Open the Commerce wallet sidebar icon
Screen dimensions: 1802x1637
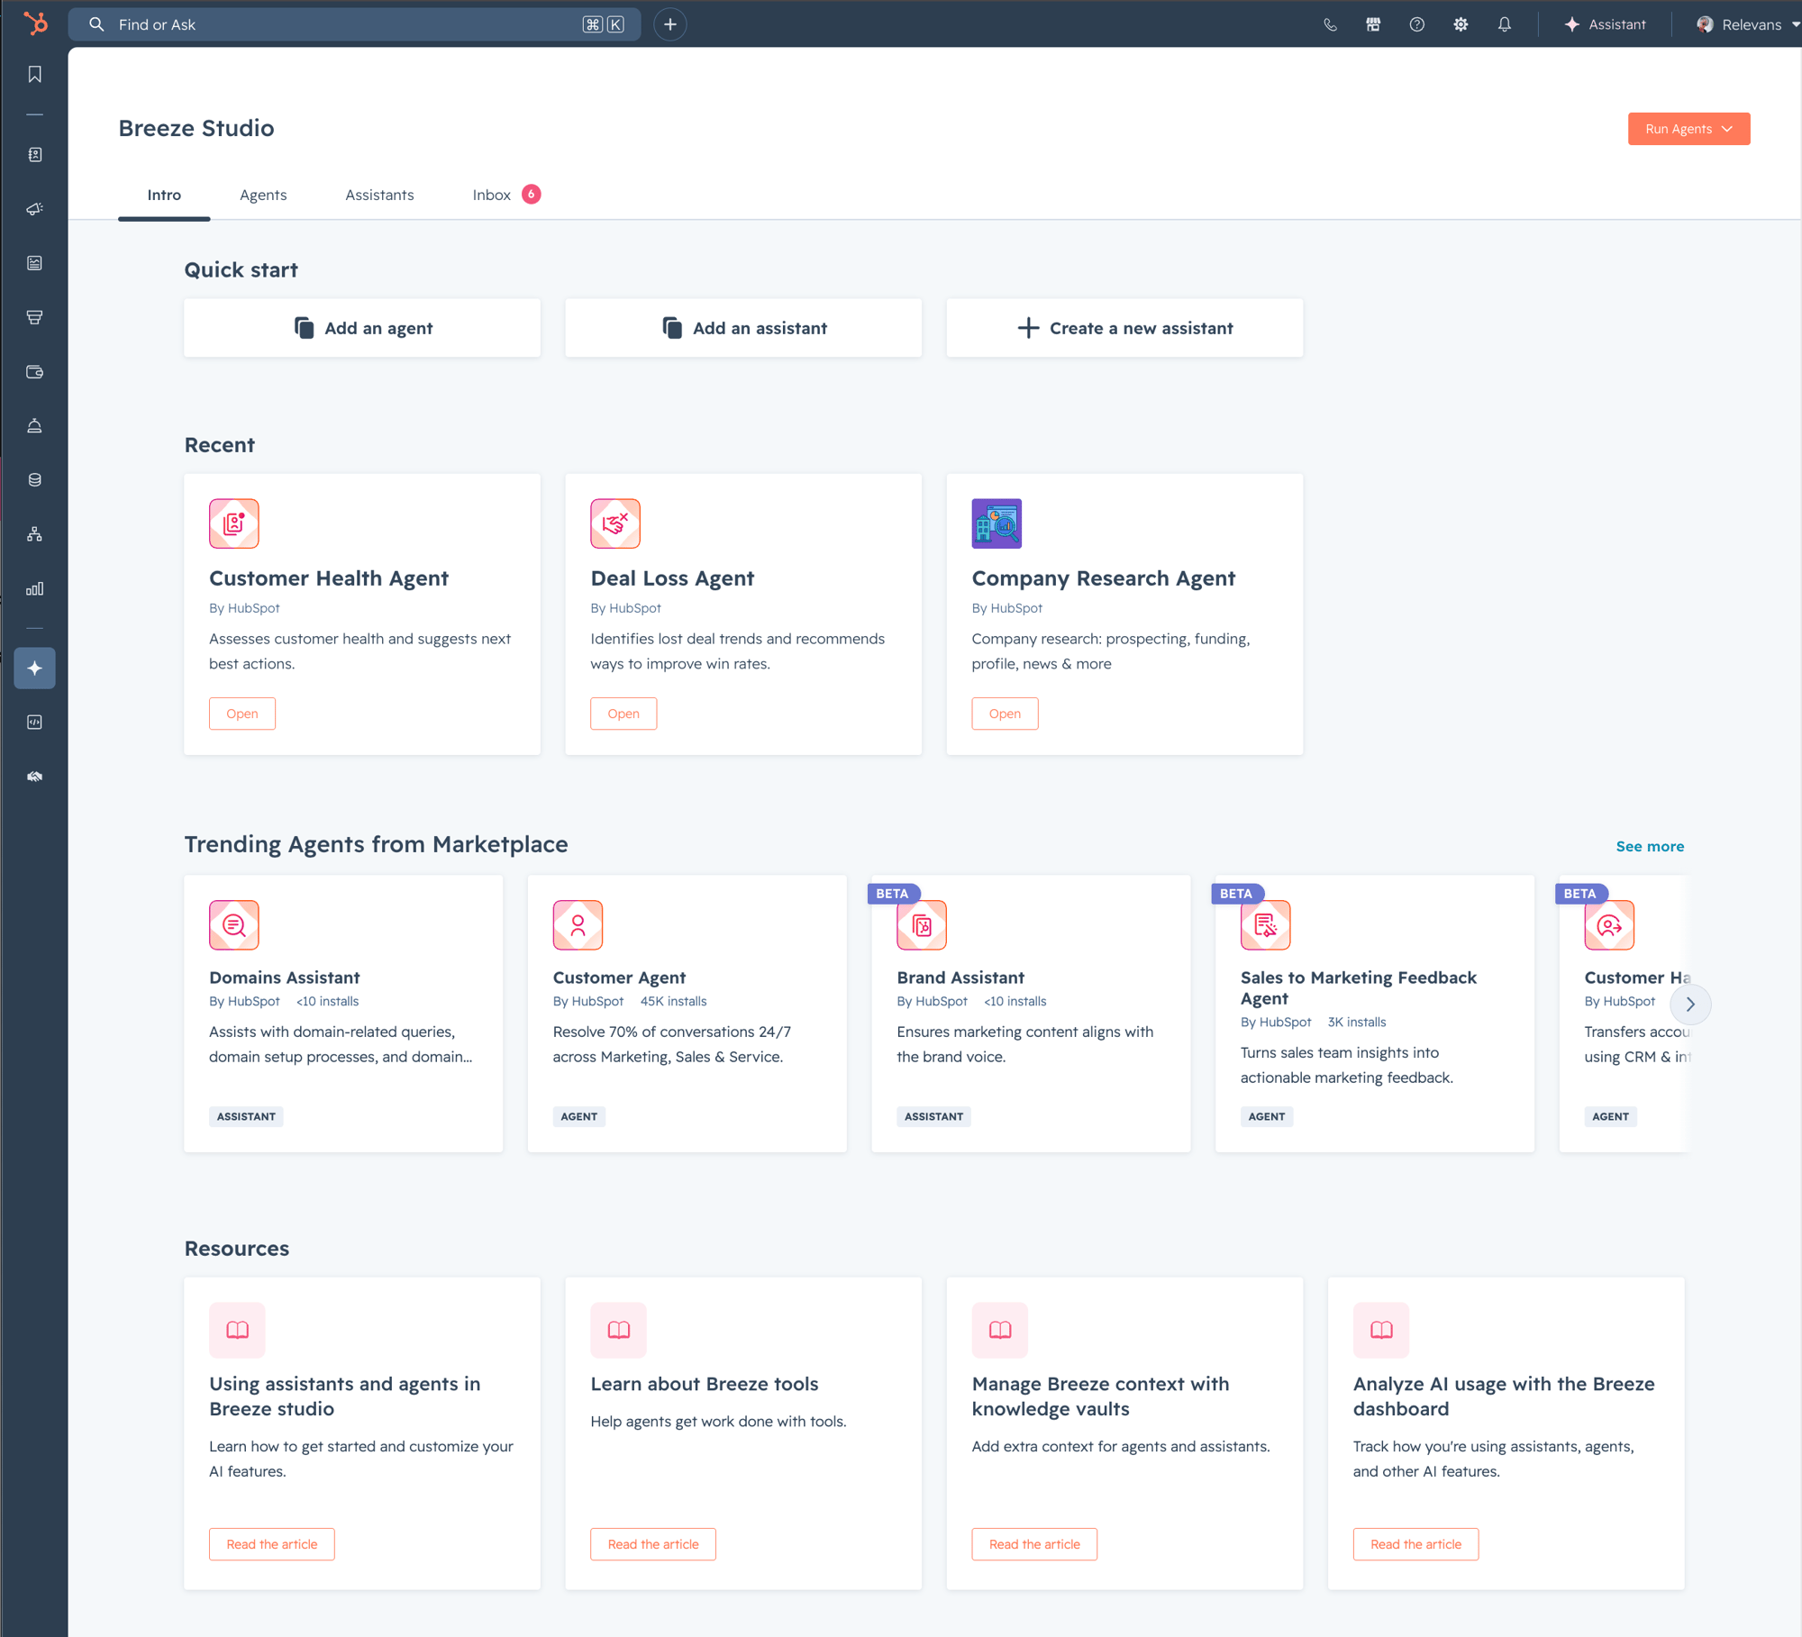(35, 372)
